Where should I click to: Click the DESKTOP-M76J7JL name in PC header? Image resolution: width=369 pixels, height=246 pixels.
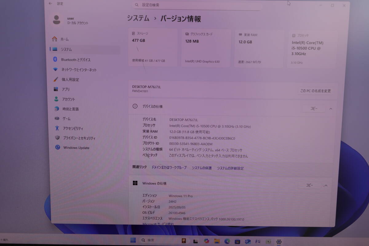146,87
